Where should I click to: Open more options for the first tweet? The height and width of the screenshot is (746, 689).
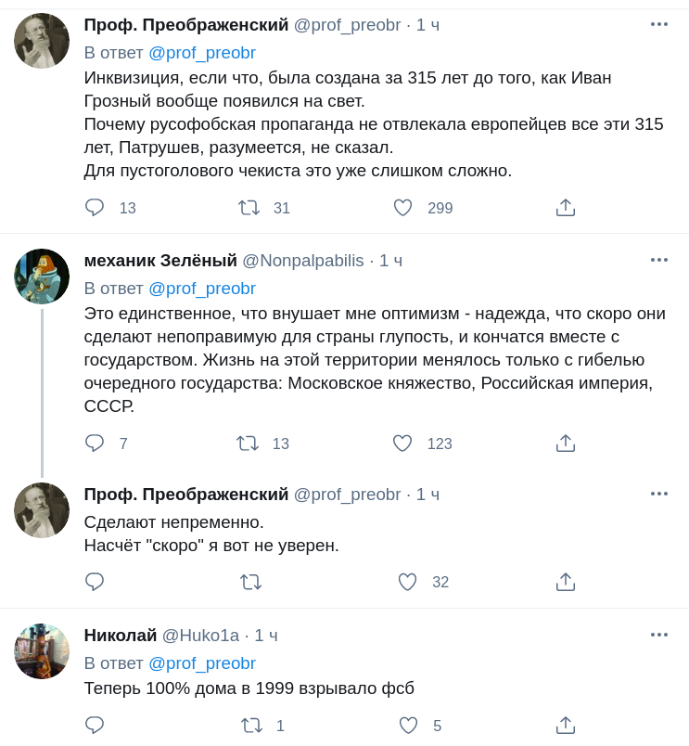click(658, 24)
